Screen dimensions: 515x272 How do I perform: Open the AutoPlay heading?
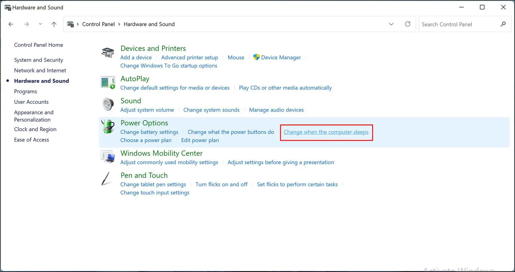[135, 79]
